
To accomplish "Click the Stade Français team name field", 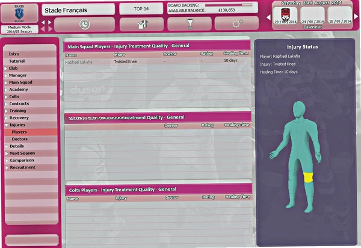I will [x=78, y=10].
